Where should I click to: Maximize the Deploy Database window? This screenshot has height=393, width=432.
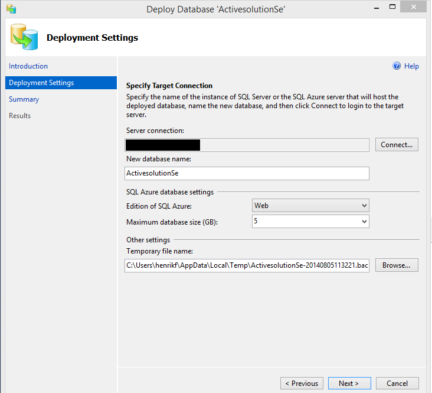392,7
